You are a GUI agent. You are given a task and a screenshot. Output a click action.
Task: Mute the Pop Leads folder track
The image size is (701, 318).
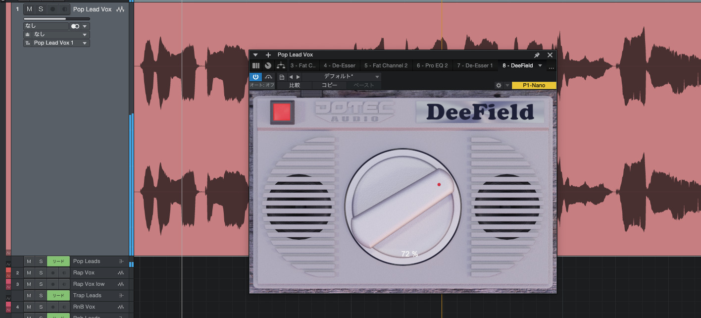[x=29, y=262]
